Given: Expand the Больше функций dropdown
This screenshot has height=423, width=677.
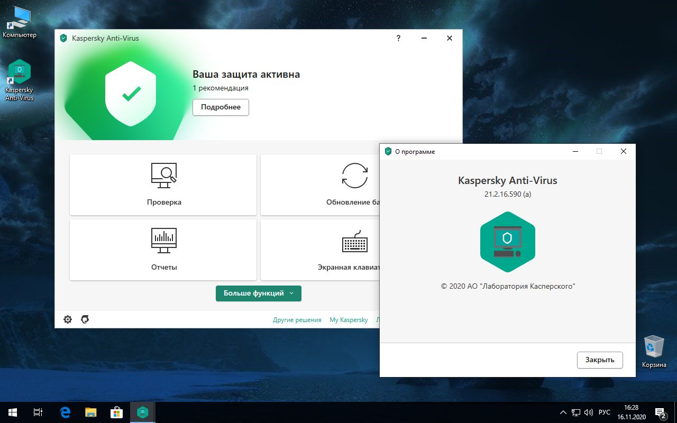Looking at the screenshot, I should click(259, 293).
